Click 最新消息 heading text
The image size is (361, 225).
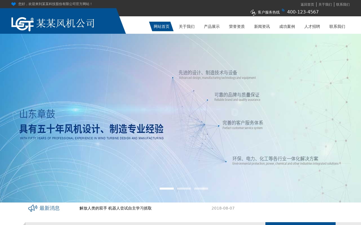50,208
